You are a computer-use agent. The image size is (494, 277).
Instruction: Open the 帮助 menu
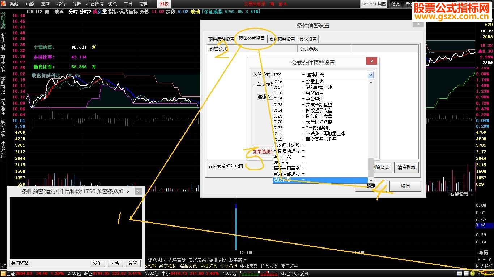point(144,4)
